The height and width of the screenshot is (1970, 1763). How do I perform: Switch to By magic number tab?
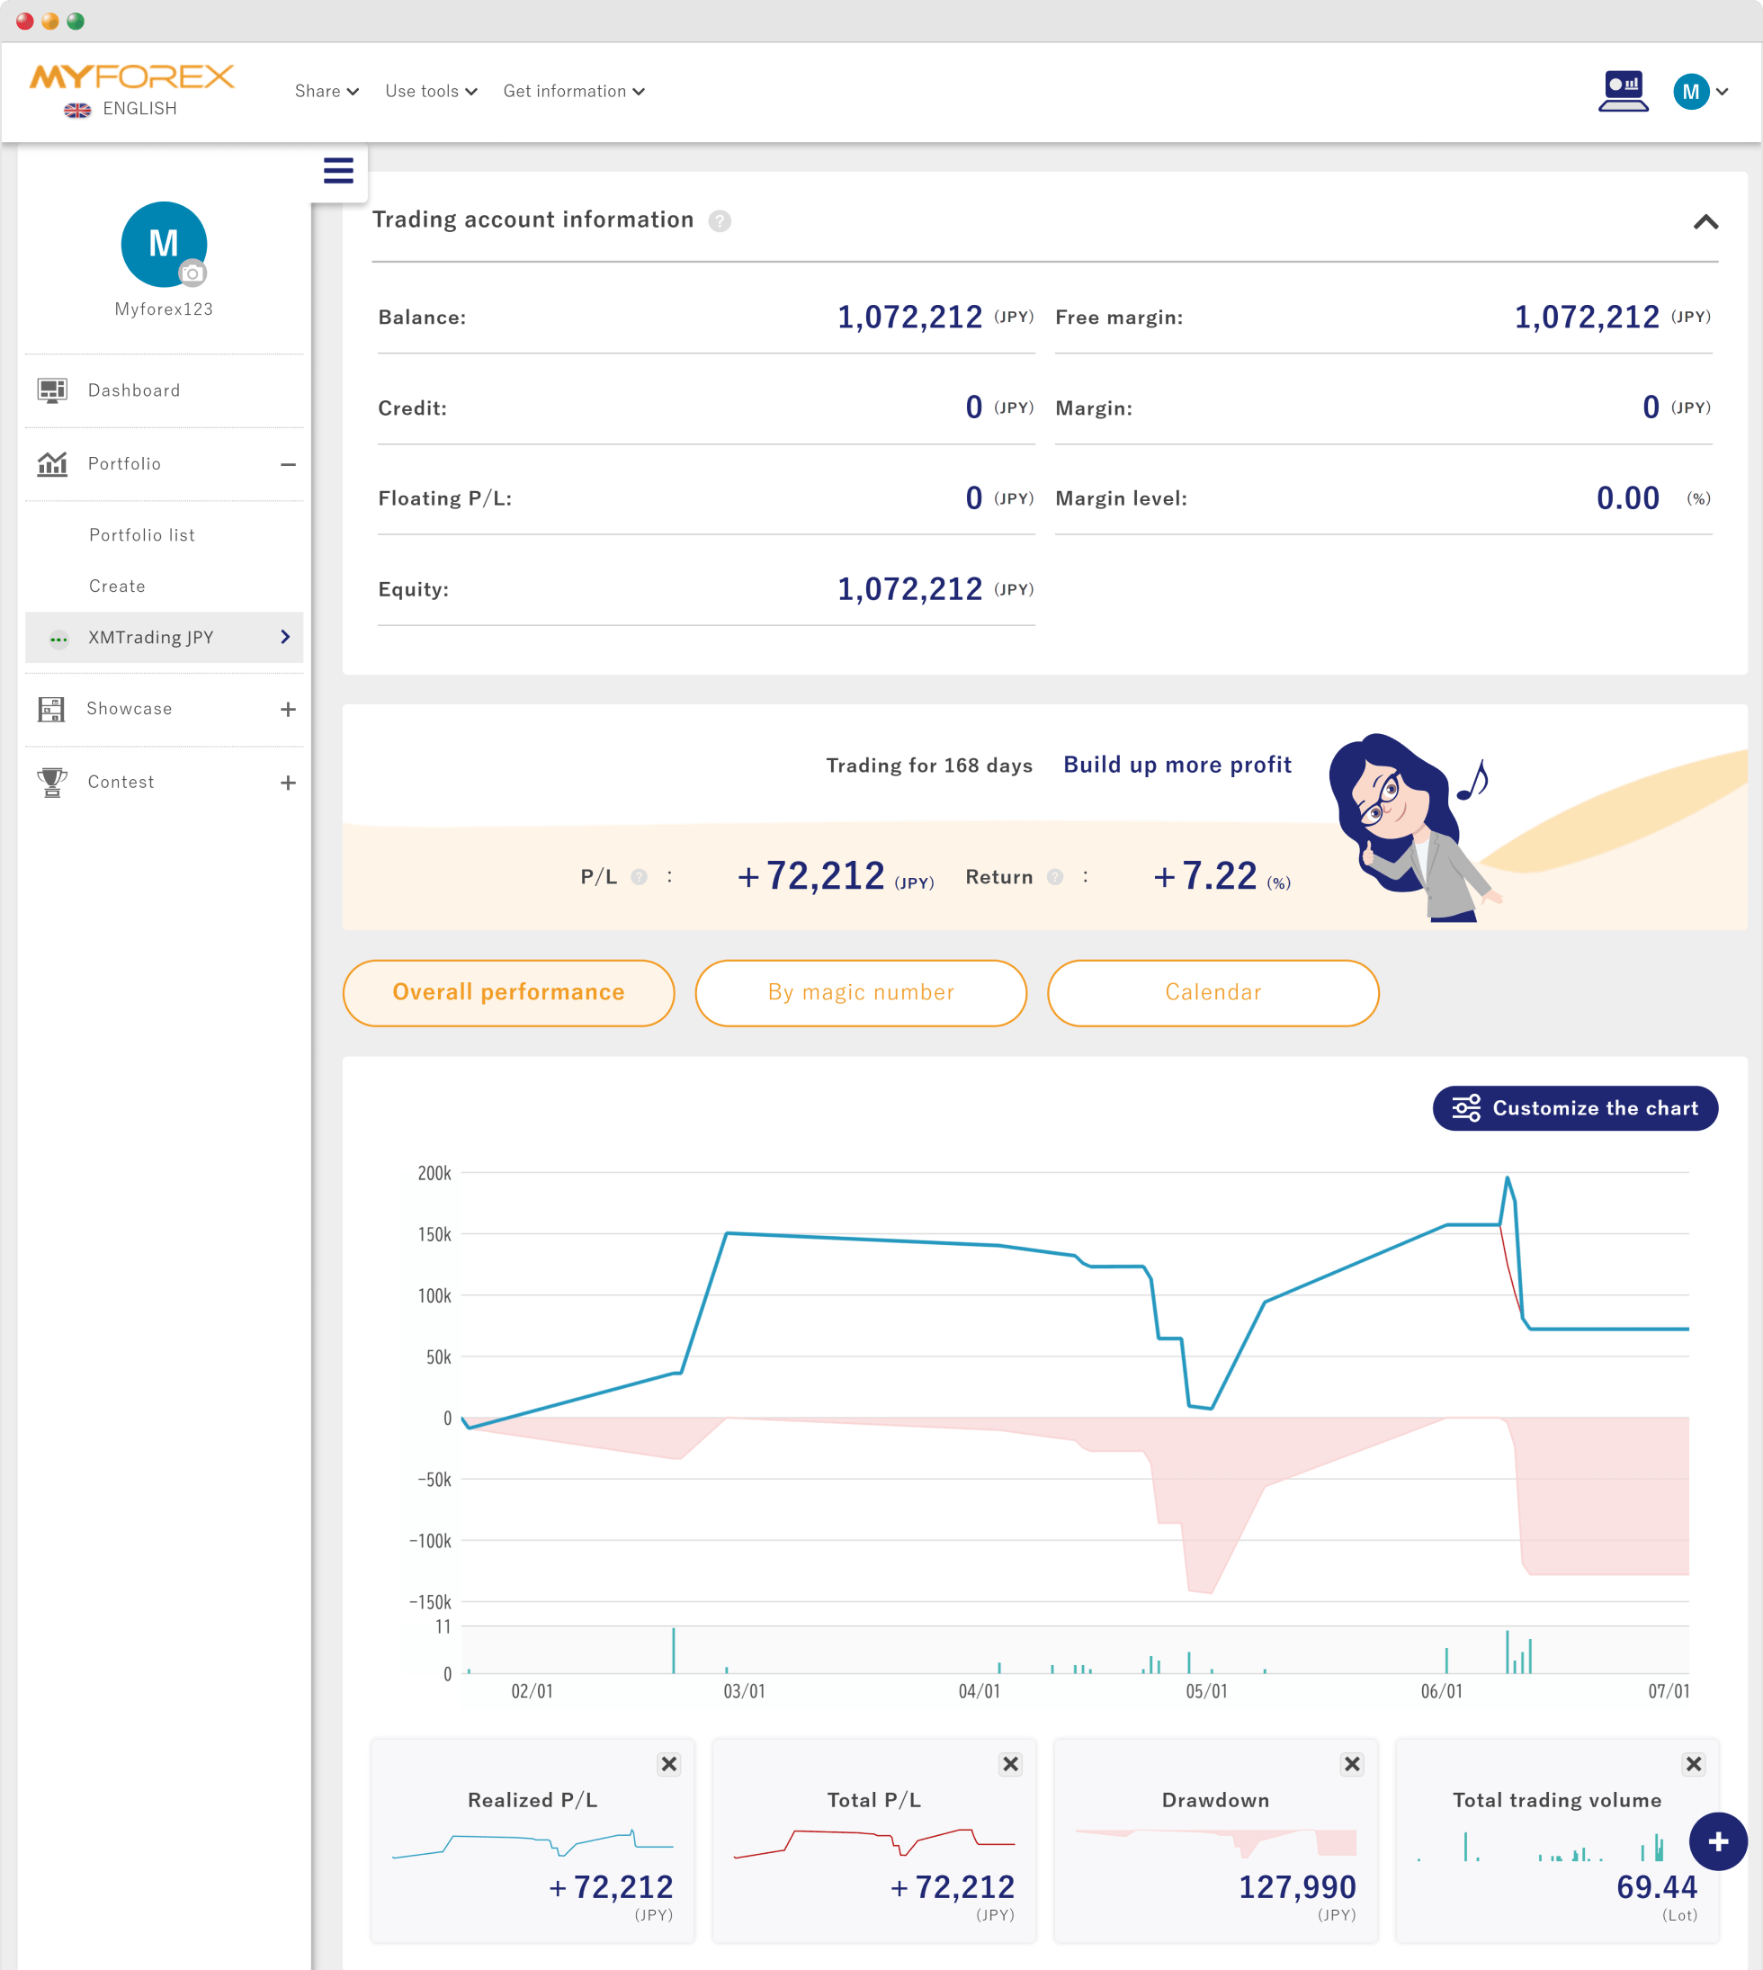point(861,993)
